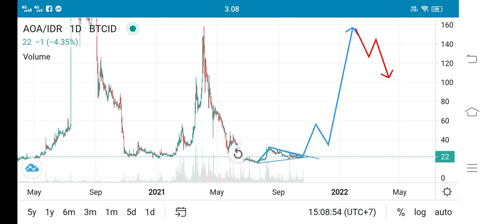Screen dimensions: 485x224
Task: Select the 5d time range
Action: 131,212
